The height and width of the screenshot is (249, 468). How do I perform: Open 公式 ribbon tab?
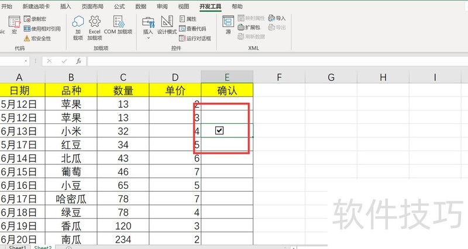[119, 6]
